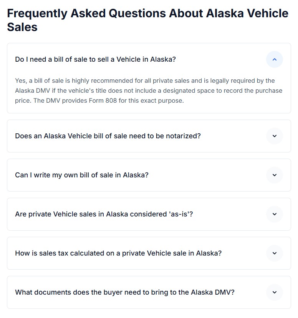Collapse the bill of sale answer chevron
The height and width of the screenshot is (318, 298).
click(x=274, y=59)
